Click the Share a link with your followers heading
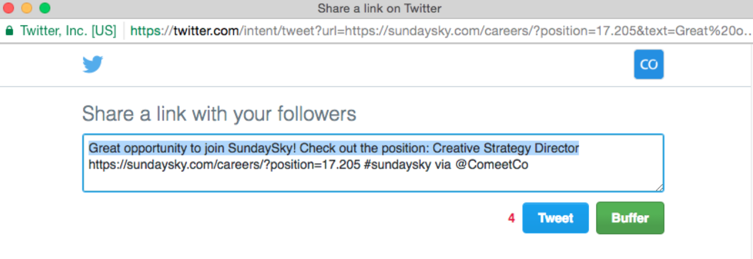 pyautogui.click(x=219, y=114)
